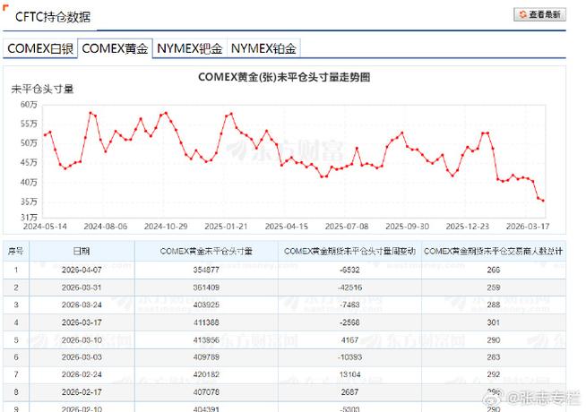Click the weekly change value -7463
This screenshot has height=412, width=586.
(349, 305)
